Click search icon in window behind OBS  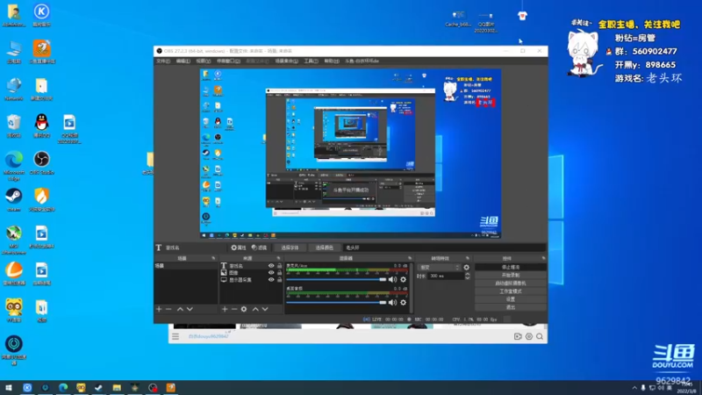tap(540, 336)
